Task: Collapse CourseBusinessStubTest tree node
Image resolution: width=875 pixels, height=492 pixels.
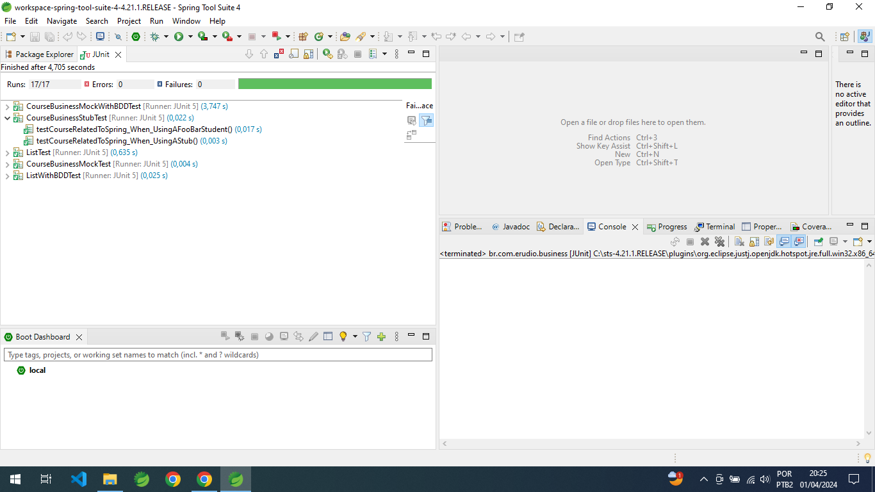Action: click(x=7, y=118)
